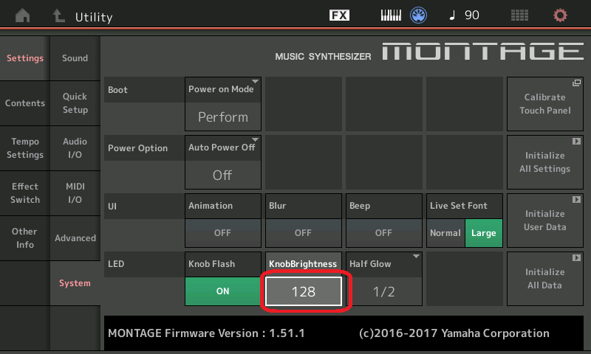Click the red gear utility icon
The image size is (591, 354).
[560, 15]
